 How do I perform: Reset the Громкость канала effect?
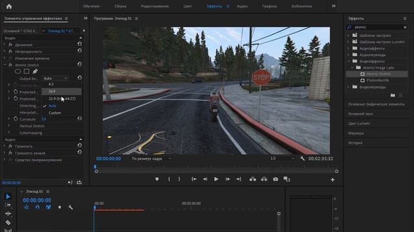(x=79, y=152)
